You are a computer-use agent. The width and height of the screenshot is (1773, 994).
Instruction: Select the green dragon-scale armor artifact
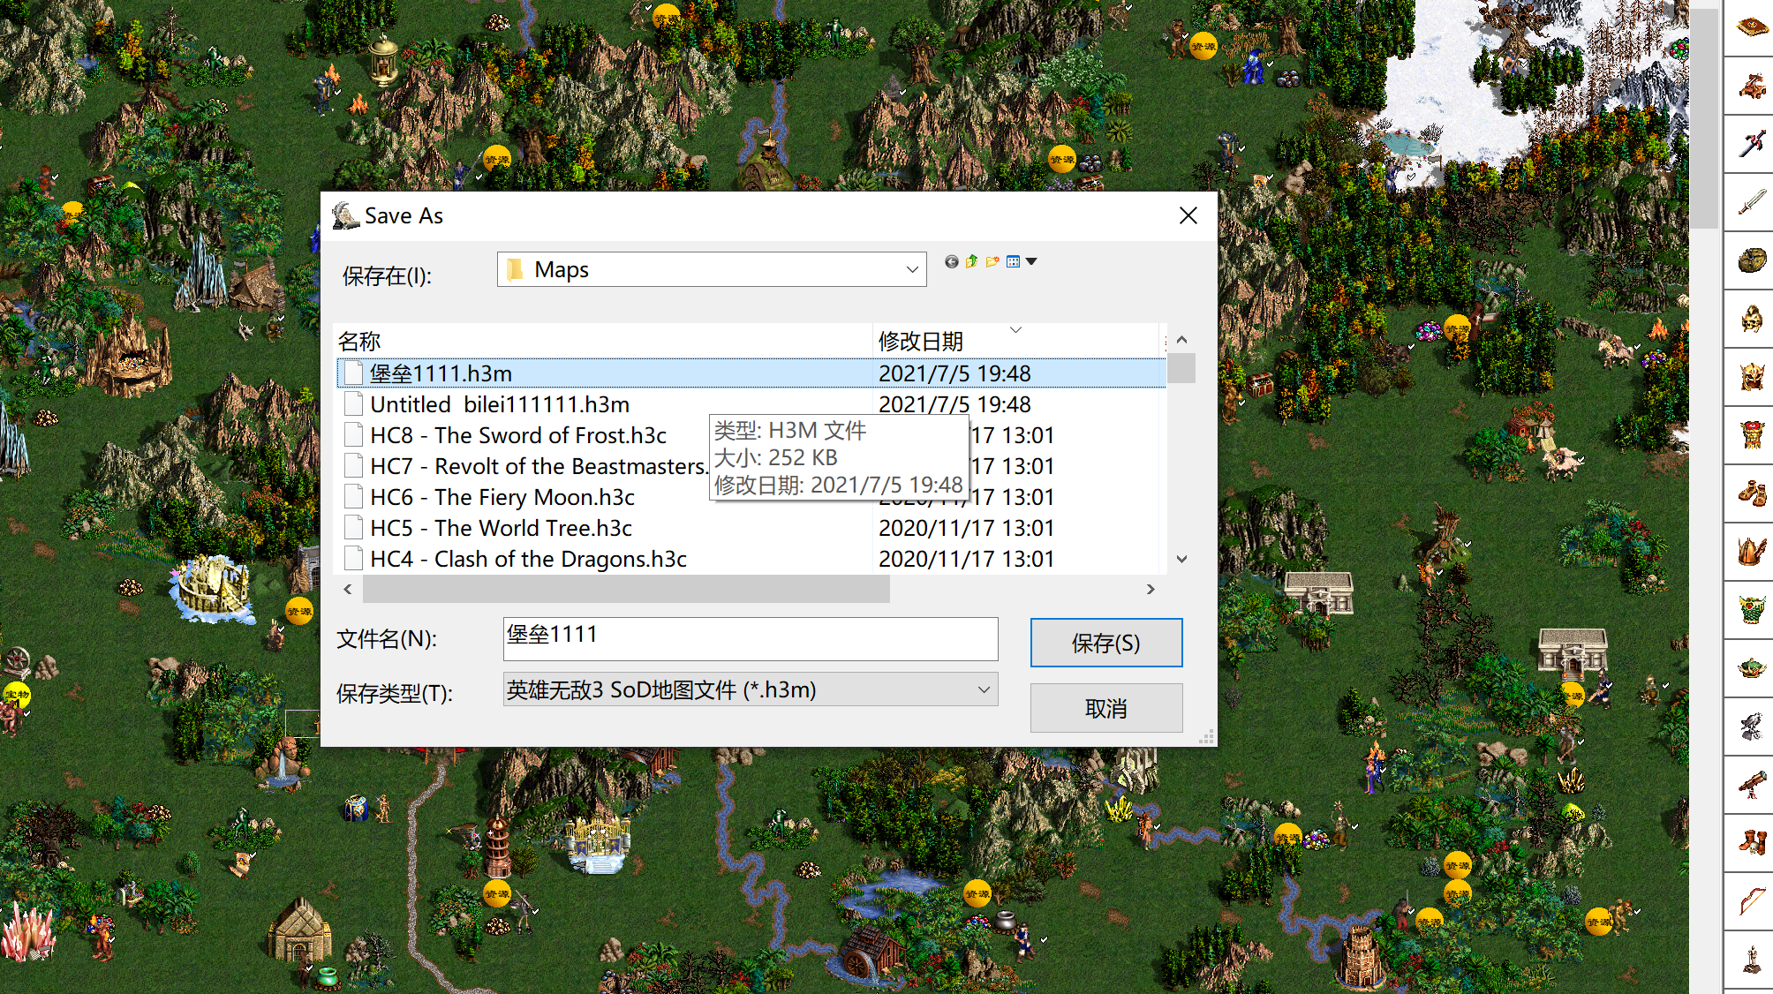(1753, 610)
